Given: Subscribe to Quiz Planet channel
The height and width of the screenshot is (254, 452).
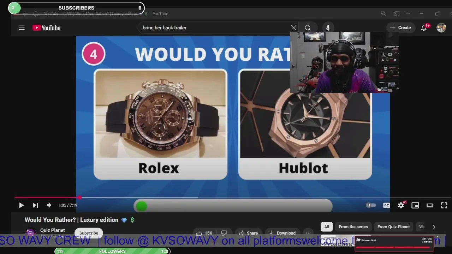Looking at the screenshot, I should click(x=89, y=233).
